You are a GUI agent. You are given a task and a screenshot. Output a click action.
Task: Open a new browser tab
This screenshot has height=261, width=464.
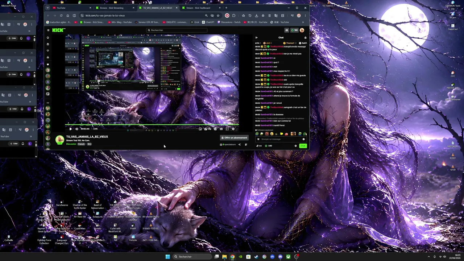coord(227,8)
